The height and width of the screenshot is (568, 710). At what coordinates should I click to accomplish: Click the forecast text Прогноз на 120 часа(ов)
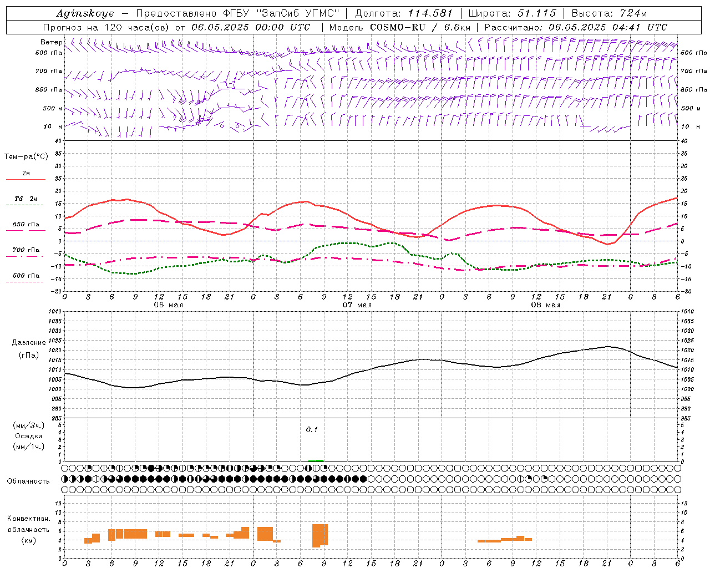107,27
